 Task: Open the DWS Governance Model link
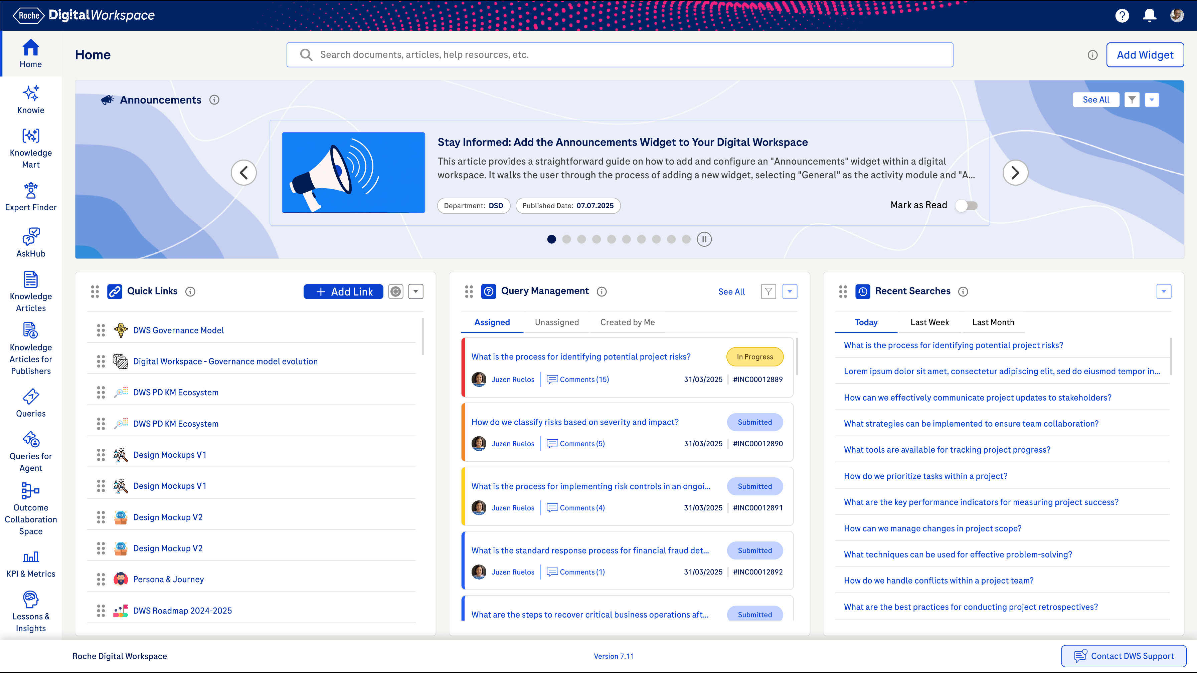point(178,330)
